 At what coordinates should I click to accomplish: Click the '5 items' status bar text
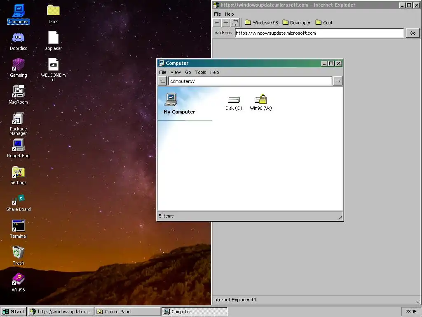tap(166, 216)
